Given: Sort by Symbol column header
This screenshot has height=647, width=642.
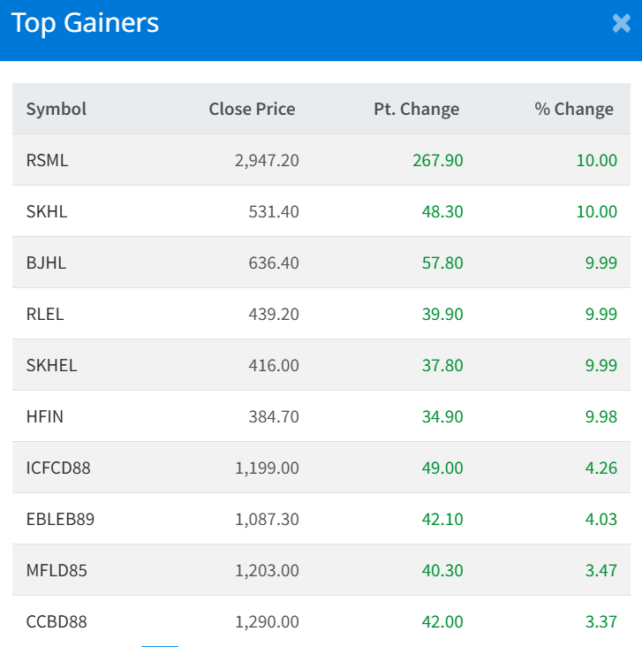Looking at the screenshot, I should [57, 109].
